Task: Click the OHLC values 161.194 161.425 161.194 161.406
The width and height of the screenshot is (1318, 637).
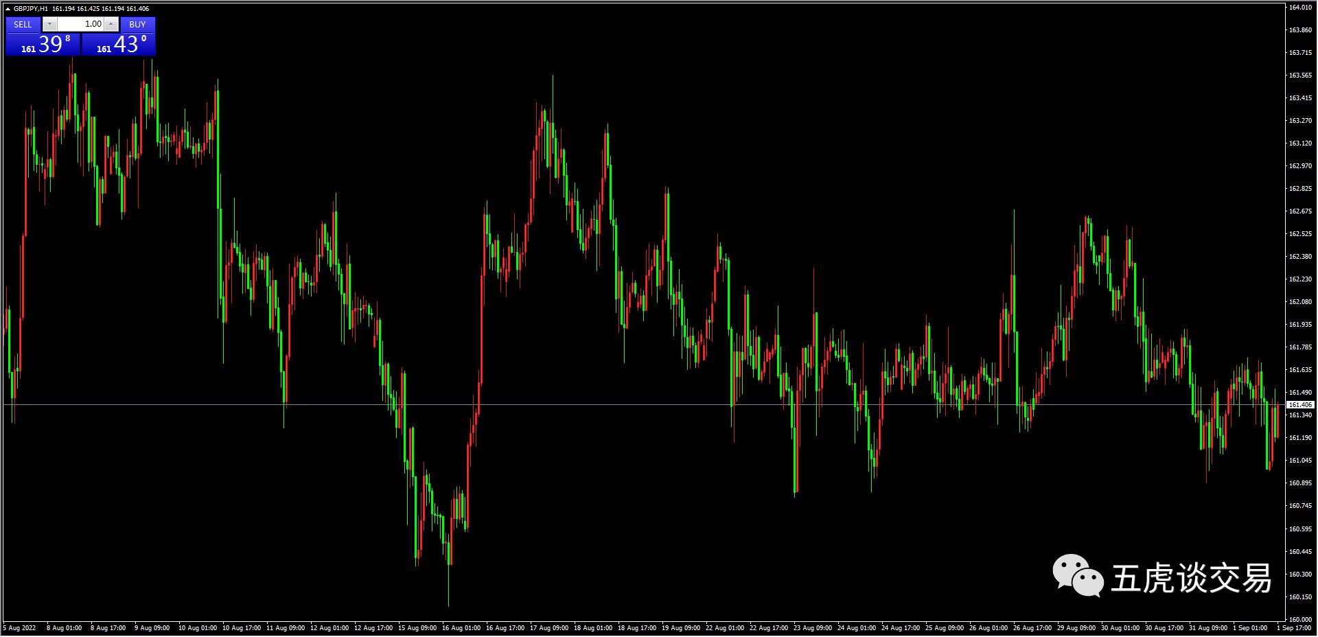Action: (x=100, y=9)
